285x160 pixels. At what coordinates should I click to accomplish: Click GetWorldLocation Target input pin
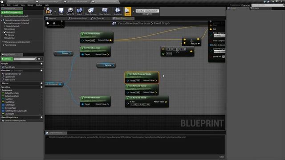click(x=83, y=54)
